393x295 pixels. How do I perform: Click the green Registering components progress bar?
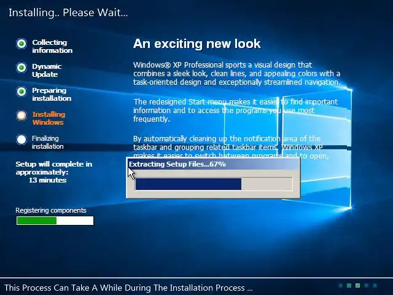(55, 221)
